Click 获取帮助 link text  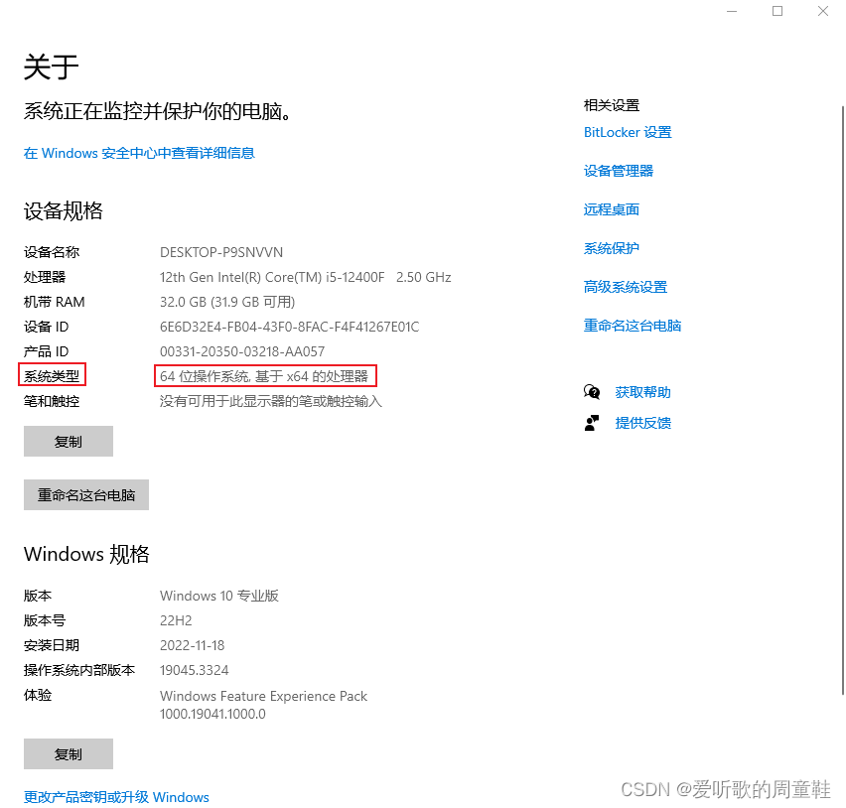coord(643,392)
